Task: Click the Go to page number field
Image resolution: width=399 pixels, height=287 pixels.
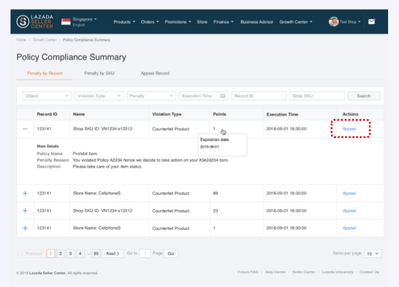Action: 145,254
